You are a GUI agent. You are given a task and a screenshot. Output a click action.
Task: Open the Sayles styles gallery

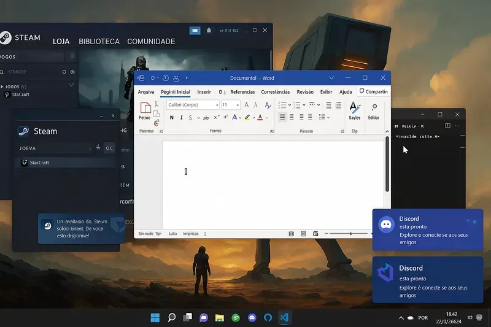click(355, 111)
